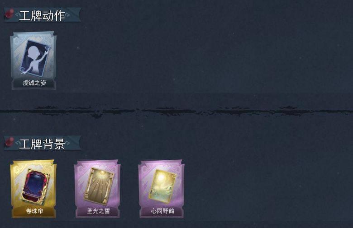Click the 卷珠帘 name label
353x228 pixels.
click(34, 211)
